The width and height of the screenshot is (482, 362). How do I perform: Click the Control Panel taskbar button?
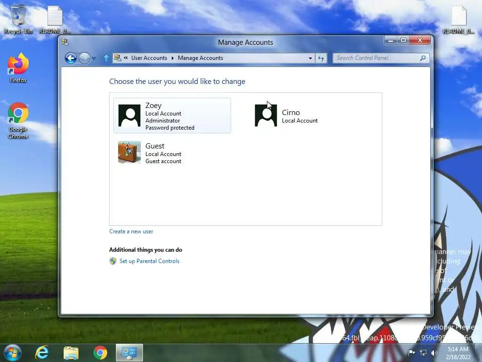[x=129, y=353]
